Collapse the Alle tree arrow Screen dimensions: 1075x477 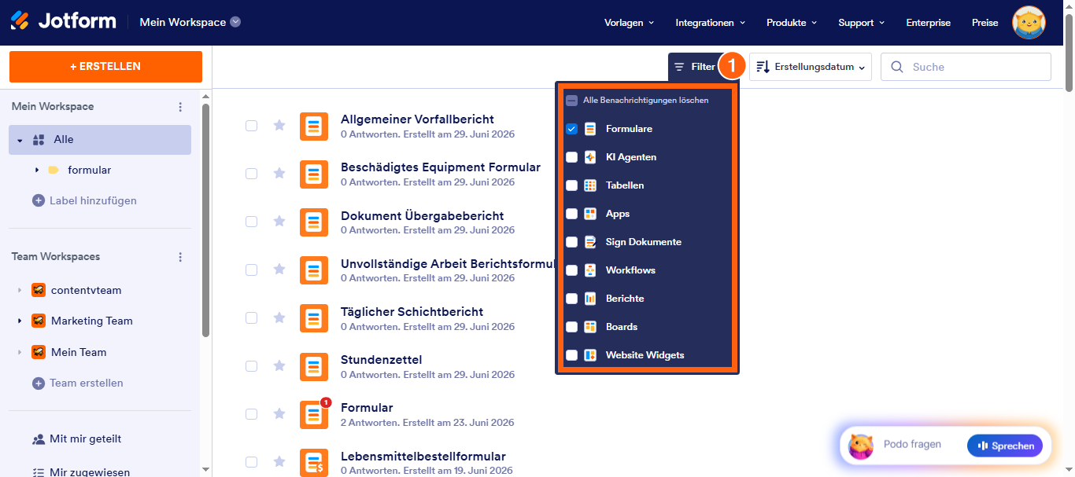coord(20,140)
